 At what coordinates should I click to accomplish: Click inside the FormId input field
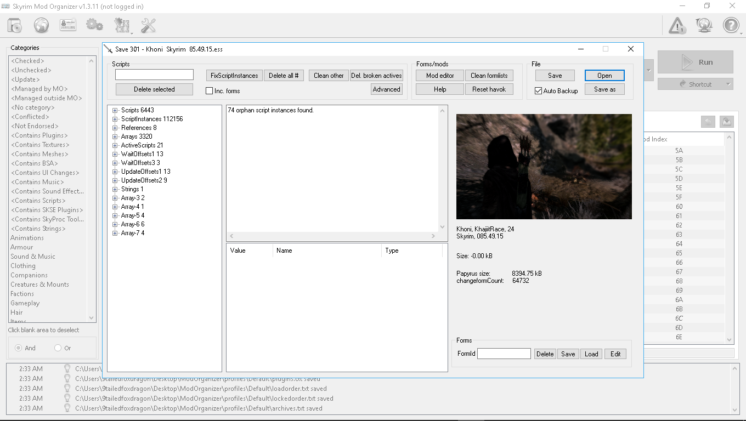[504, 354]
